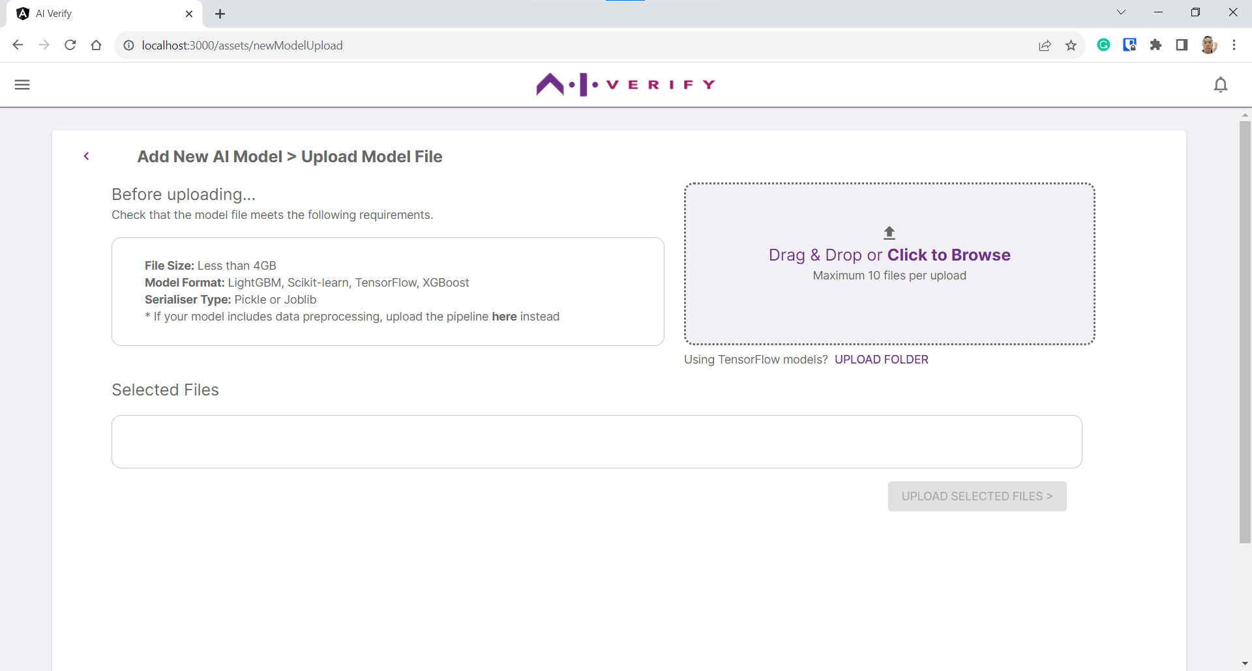
Task: Open the AI Verify navigation menu
Action: point(22,85)
